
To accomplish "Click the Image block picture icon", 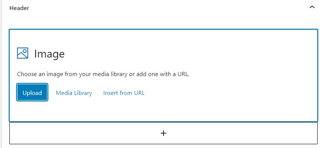I will 23,53.
